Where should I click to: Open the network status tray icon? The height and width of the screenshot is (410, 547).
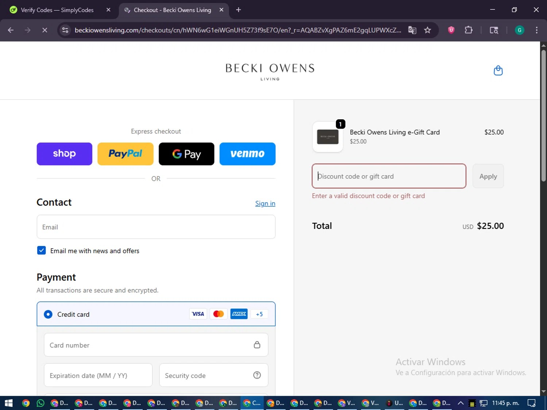(x=484, y=403)
